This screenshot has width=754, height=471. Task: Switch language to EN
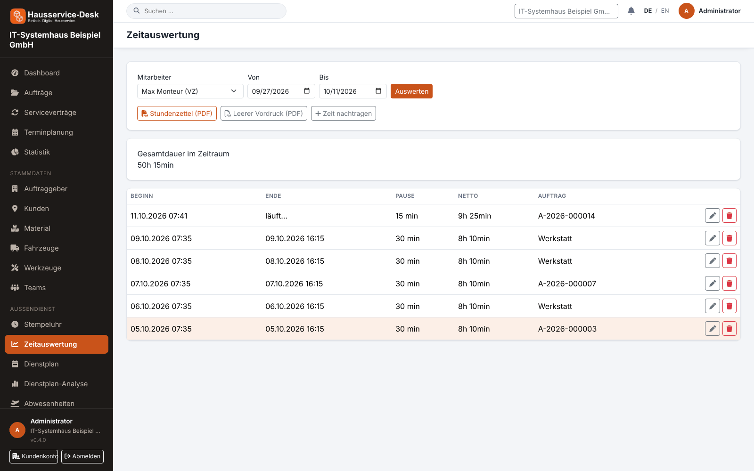665,11
